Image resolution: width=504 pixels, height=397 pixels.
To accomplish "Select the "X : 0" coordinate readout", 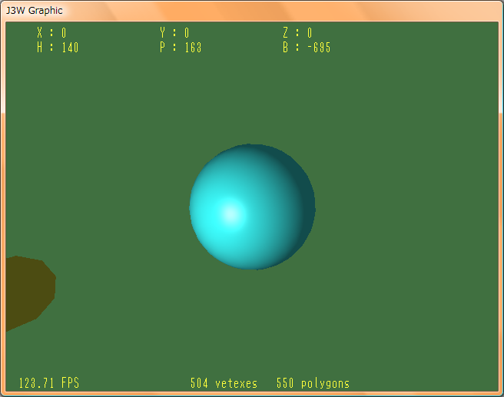I will 51,33.
